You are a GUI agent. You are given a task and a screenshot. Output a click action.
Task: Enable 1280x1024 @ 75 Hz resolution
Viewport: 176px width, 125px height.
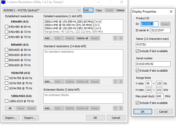pyautogui.click(x=6, y=101)
